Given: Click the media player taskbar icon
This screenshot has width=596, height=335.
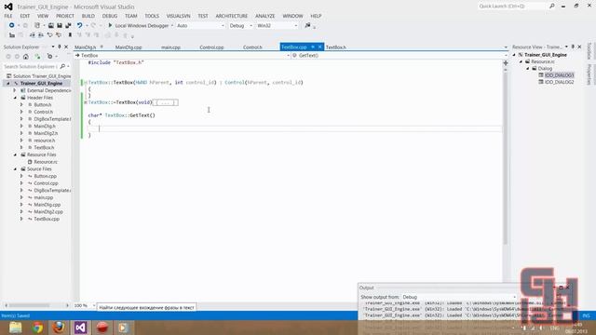Looking at the screenshot, I should click(x=123, y=328).
